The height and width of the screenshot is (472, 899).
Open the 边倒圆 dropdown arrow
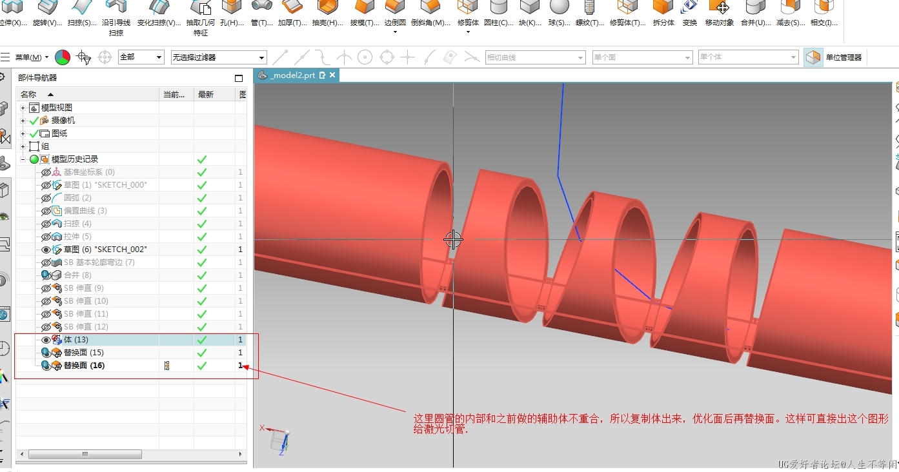(395, 32)
